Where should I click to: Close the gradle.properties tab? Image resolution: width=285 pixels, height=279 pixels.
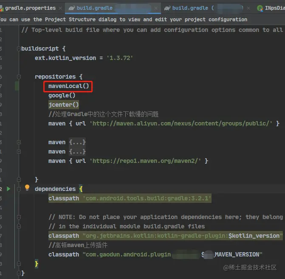click(x=60, y=8)
